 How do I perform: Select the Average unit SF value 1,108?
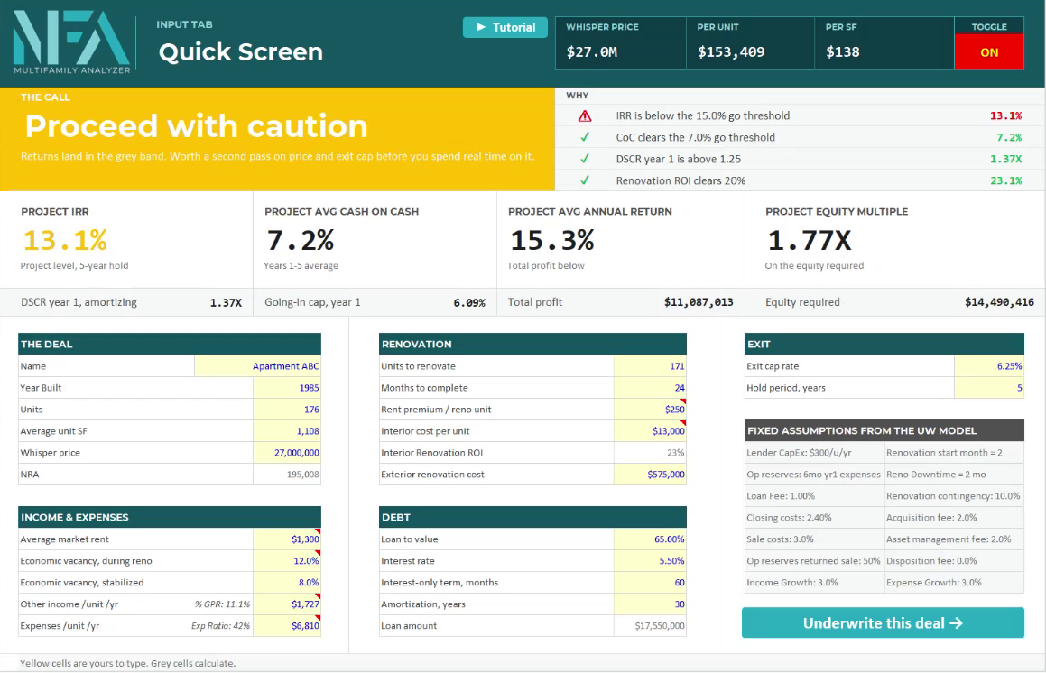[287, 431]
